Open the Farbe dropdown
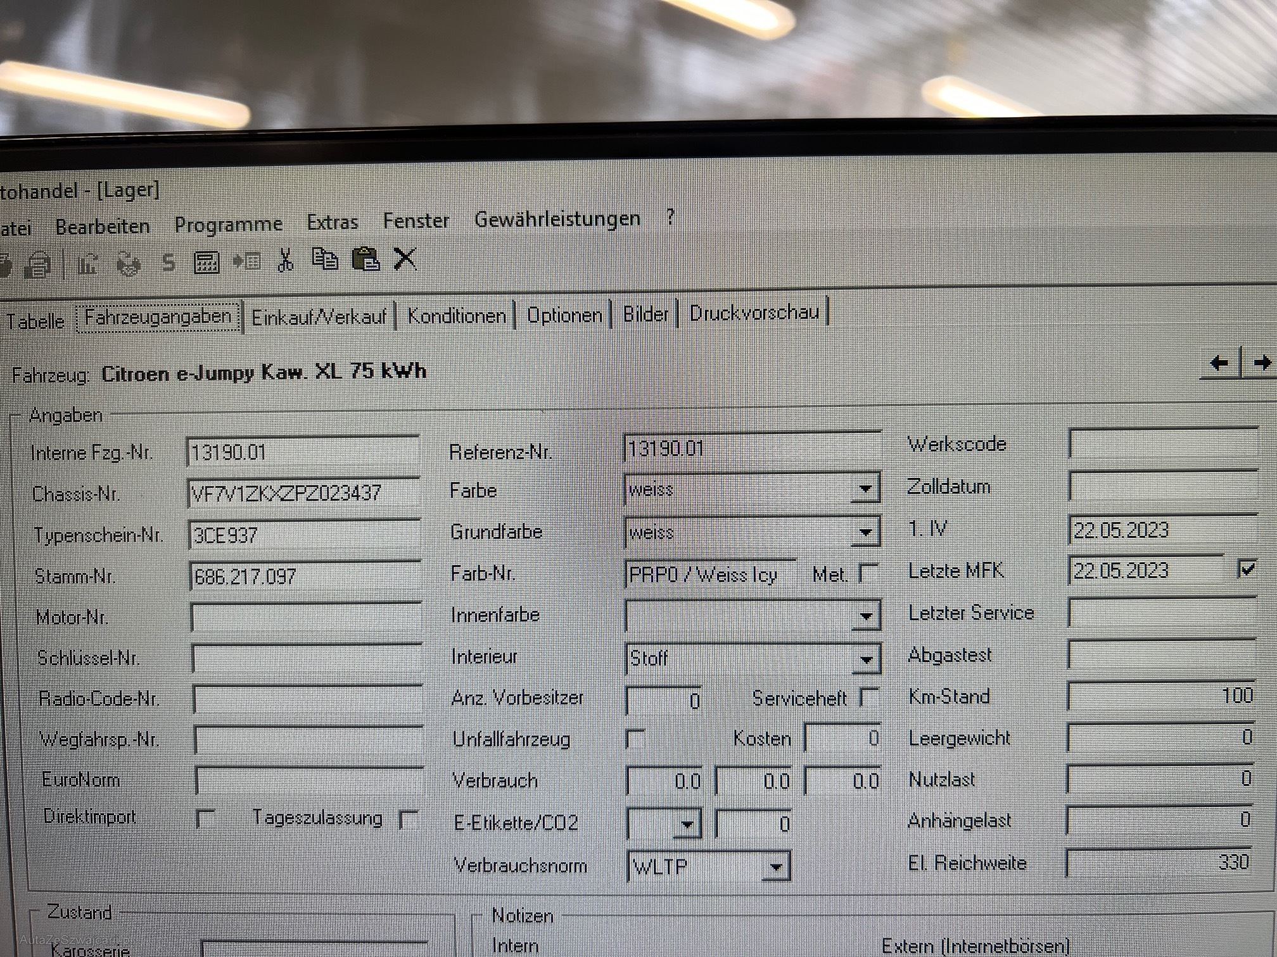Image resolution: width=1277 pixels, height=957 pixels. coord(865,489)
